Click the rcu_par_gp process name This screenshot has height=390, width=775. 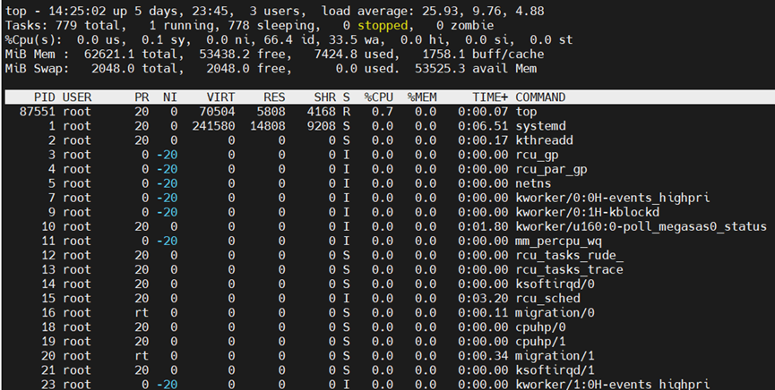pyautogui.click(x=551, y=169)
